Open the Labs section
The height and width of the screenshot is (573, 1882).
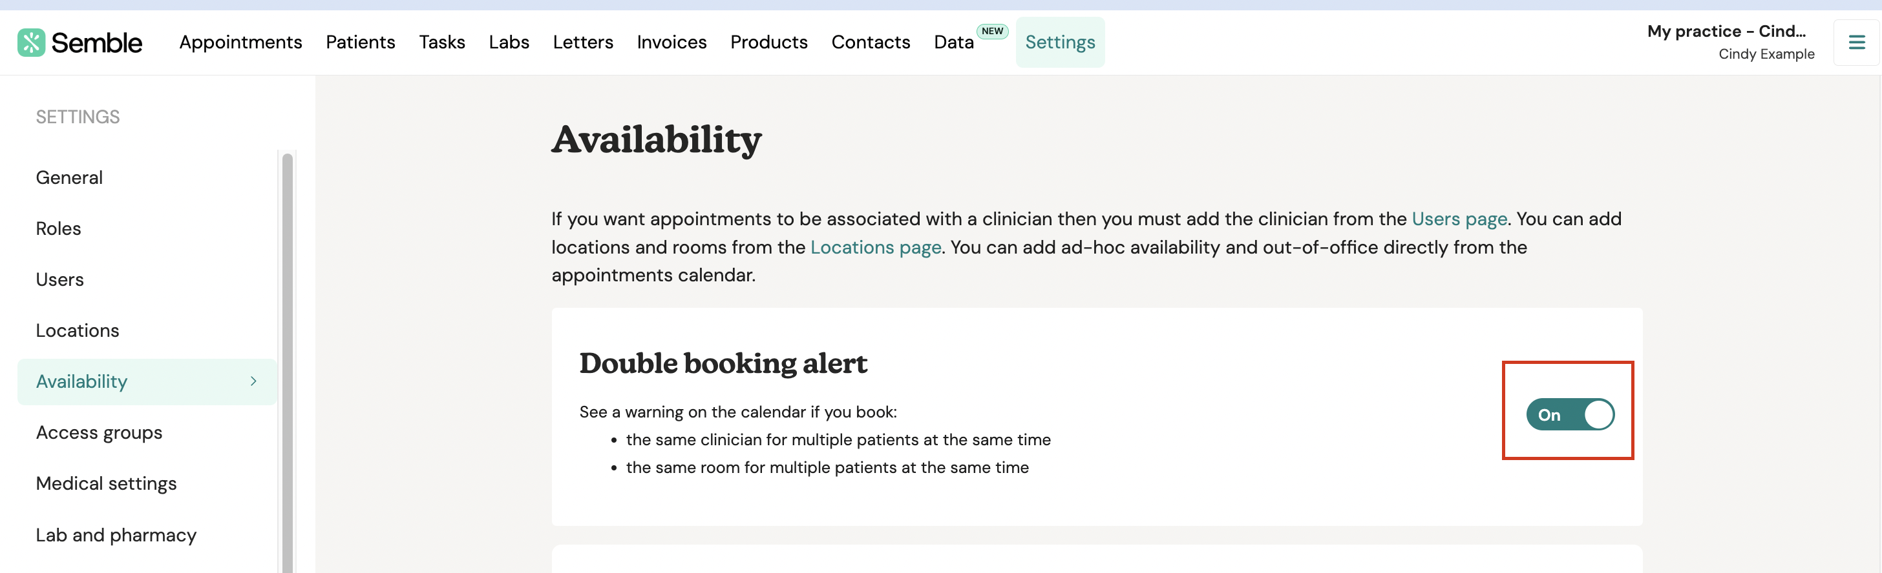point(509,43)
